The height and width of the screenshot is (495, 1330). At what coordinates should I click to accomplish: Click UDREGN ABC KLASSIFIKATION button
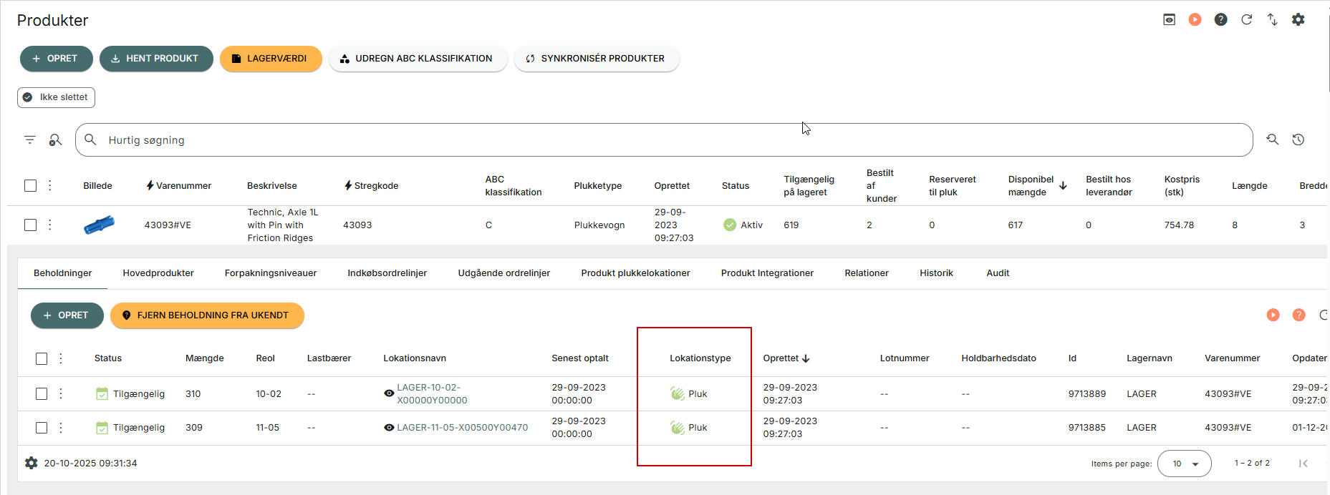coord(418,59)
